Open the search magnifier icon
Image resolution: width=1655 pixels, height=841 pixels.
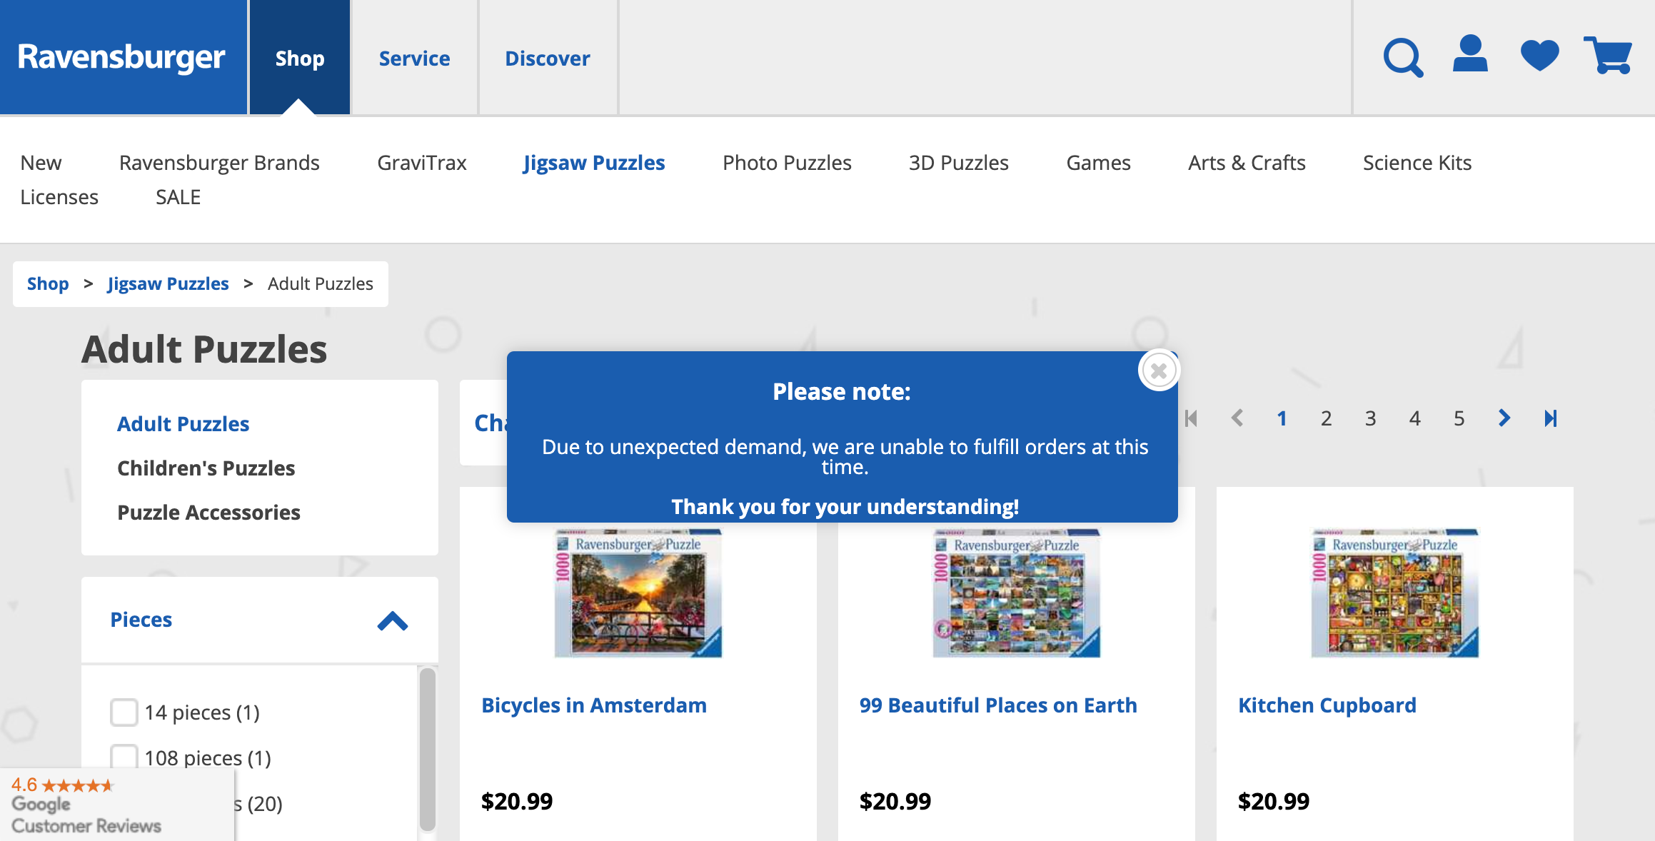[1403, 57]
